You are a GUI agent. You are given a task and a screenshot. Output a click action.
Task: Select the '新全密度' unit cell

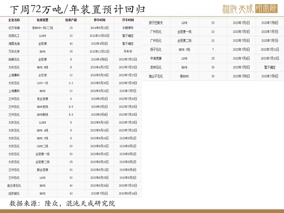click(x=43, y=170)
